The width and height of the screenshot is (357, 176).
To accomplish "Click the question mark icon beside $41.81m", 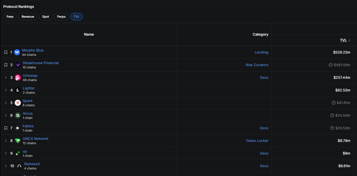I will coord(333,103).
